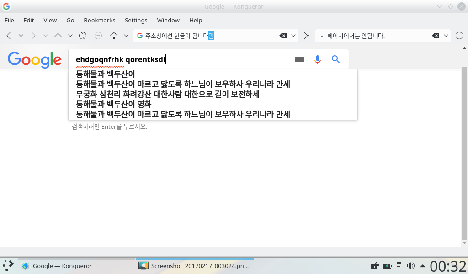Start voice search with the microphone icon
This screenshot has height=274, width=468.
pos(318,60)
